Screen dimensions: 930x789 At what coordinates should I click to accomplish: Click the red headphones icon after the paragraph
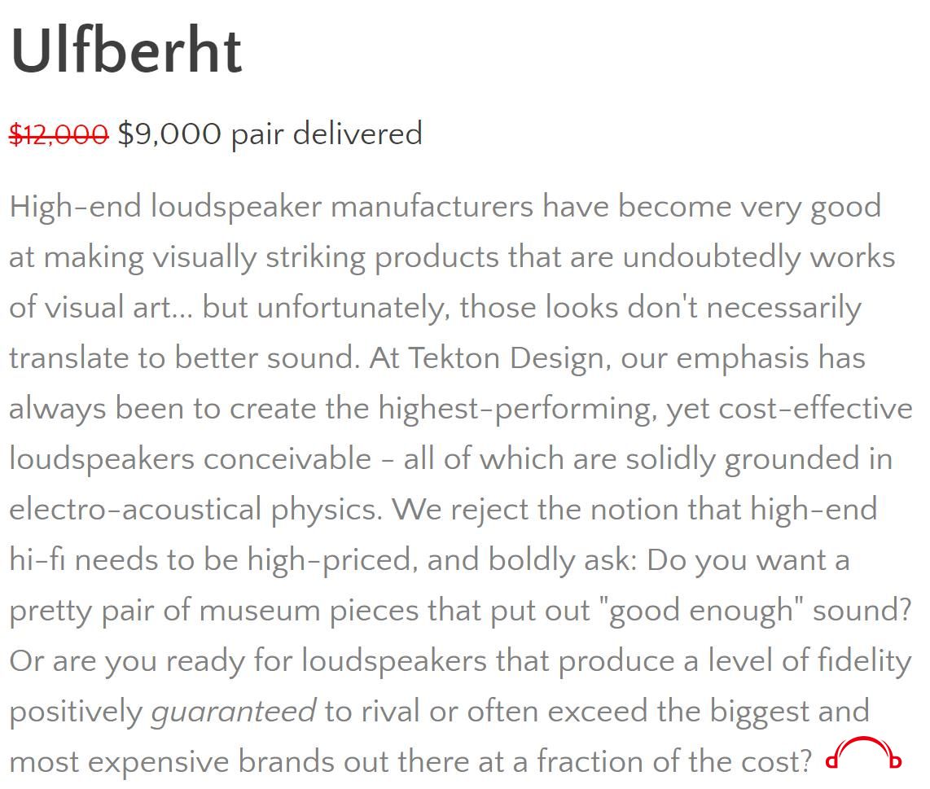coord(863,752)
